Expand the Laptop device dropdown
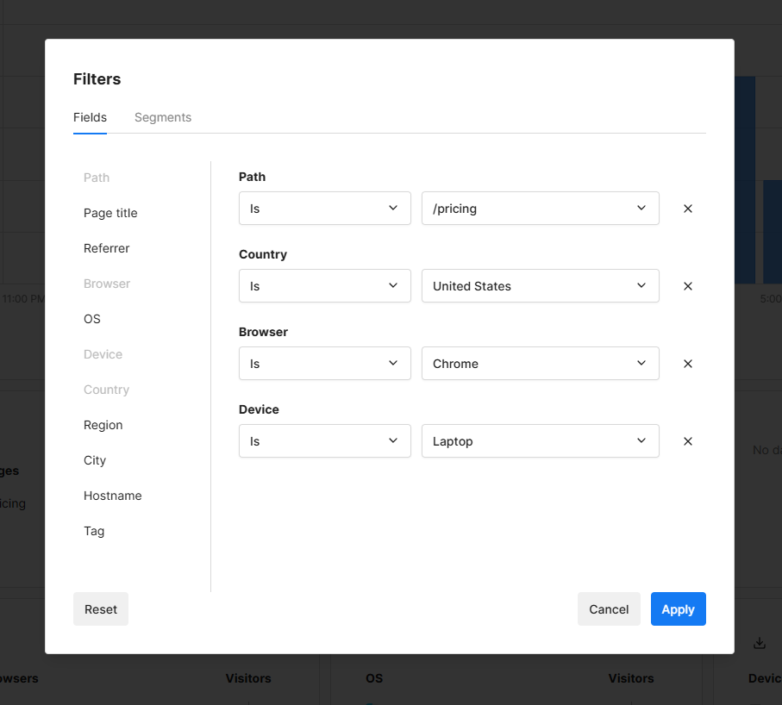 [x=540, y=441]
